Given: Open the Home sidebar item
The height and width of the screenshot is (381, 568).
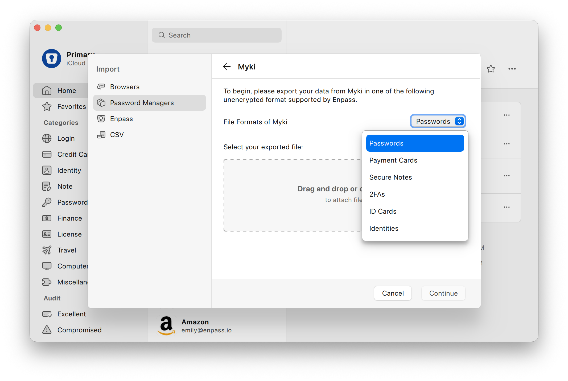Looking at the screenshot, I should (x=61, y=90).
